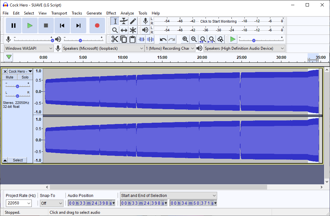Solo the Cock Hero track
The width and height of the screenshot is (330, 216).
(x=25, y=77)
